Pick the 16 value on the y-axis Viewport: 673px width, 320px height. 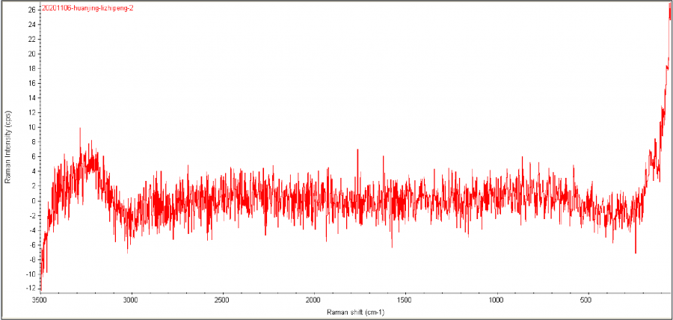point(31,83)
